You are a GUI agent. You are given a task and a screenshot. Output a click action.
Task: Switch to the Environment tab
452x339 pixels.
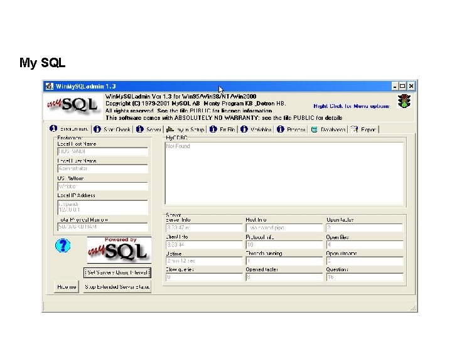tap(69, 129)
